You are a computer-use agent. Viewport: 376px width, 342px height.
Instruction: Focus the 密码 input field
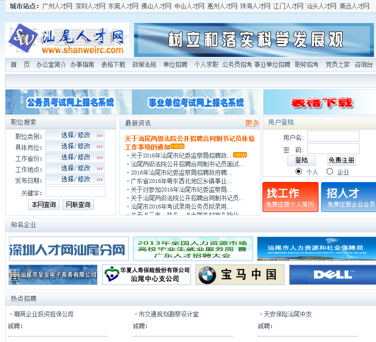[x=333, y=148]
